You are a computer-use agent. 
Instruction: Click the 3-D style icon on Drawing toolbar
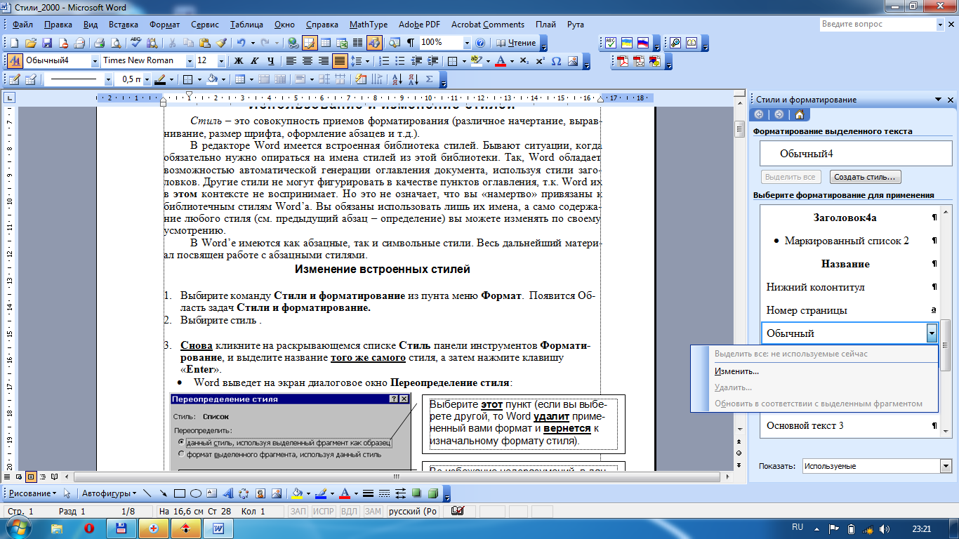tap(434, 493)
